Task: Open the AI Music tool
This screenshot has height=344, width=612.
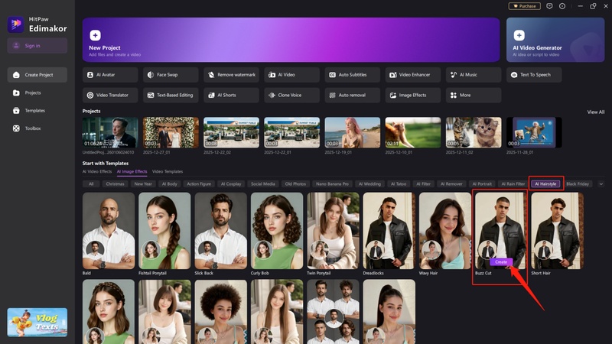Action: 474,75
